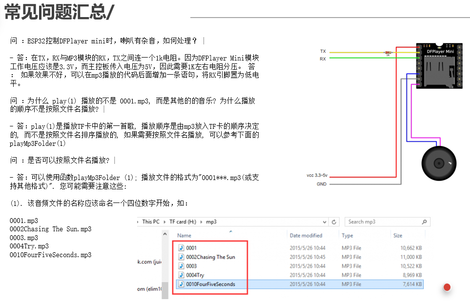Click the 10,662 KB size cell
The height and width of the screenshot is (304, 470).
(411, 248)
